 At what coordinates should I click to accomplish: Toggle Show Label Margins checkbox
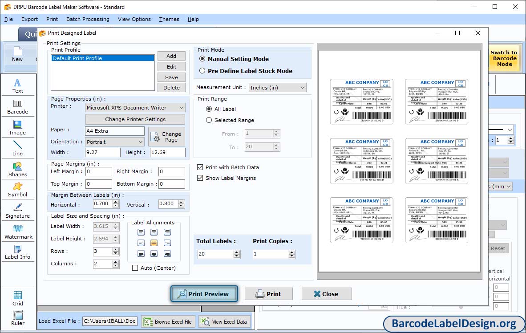pos(227,178)
